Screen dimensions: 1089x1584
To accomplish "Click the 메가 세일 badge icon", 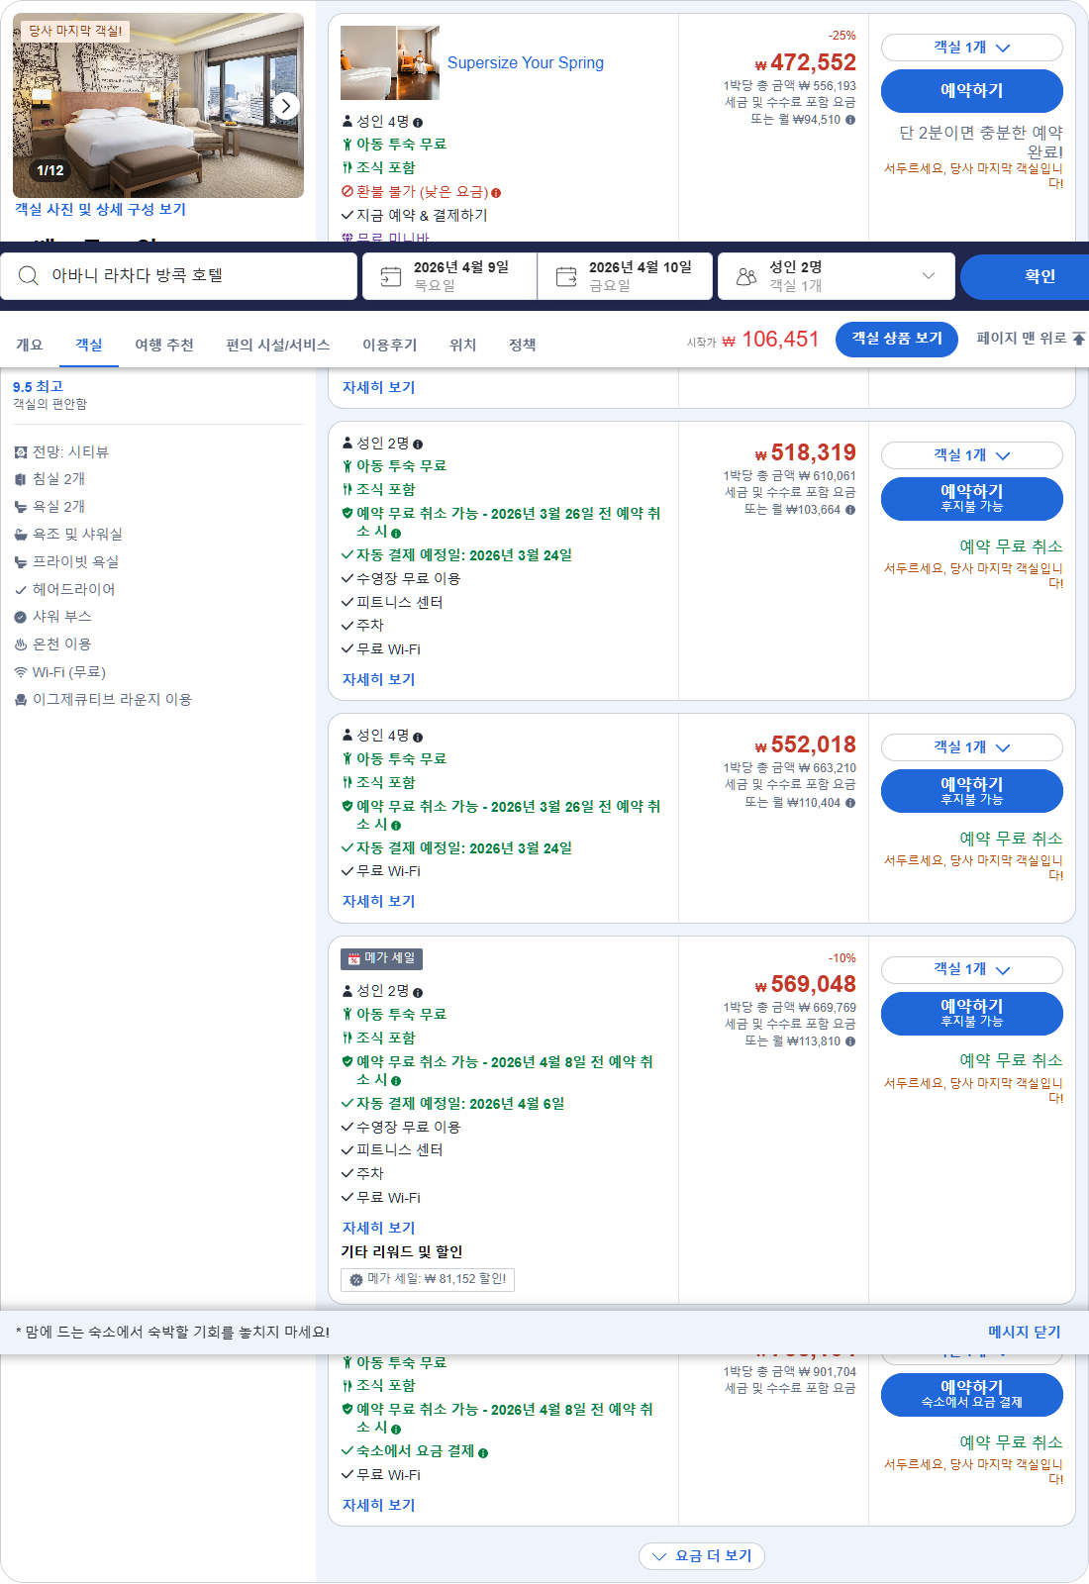I will click(353, 959).
